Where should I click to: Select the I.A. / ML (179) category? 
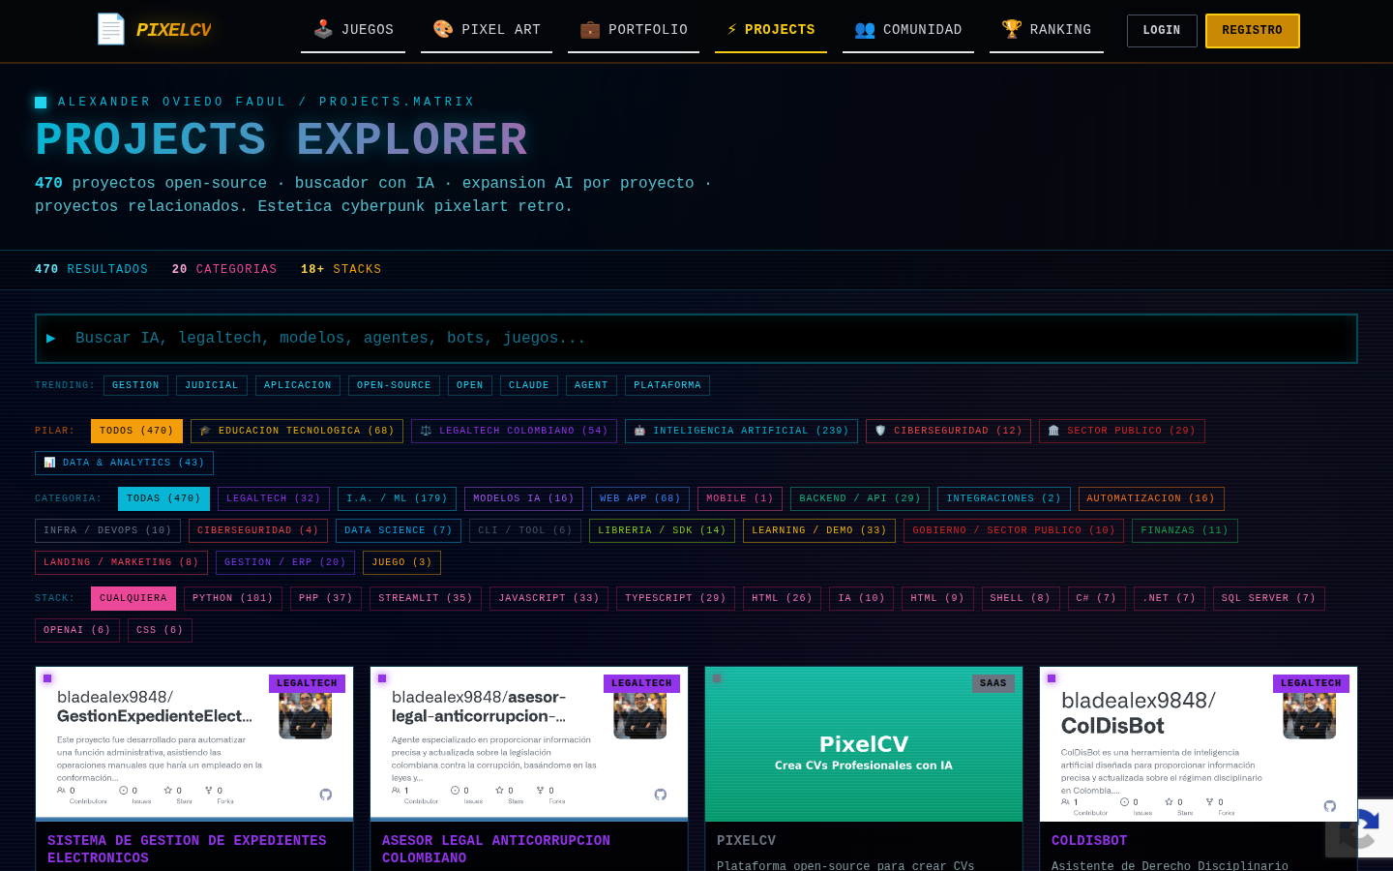[397, 498]
